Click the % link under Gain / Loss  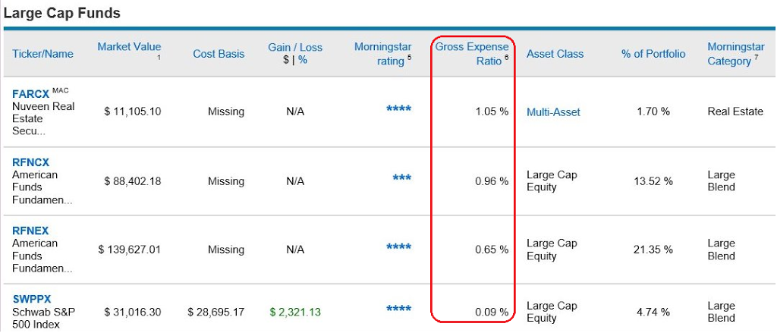(302, 61)
